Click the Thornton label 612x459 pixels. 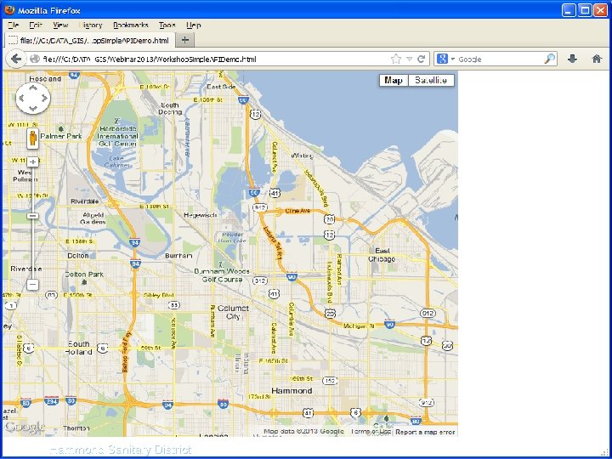[76, 428]
